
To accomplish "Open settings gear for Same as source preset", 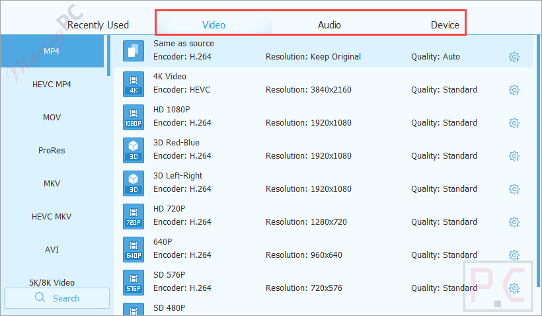I will pyautogui.click(x=514, y=57).
